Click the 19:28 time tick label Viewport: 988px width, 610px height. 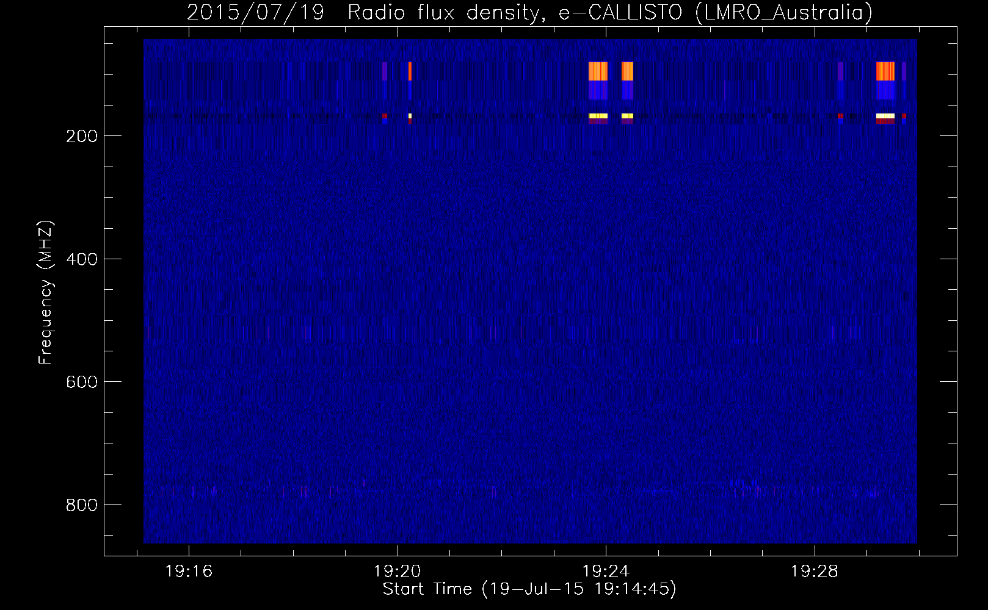point(815,572)
